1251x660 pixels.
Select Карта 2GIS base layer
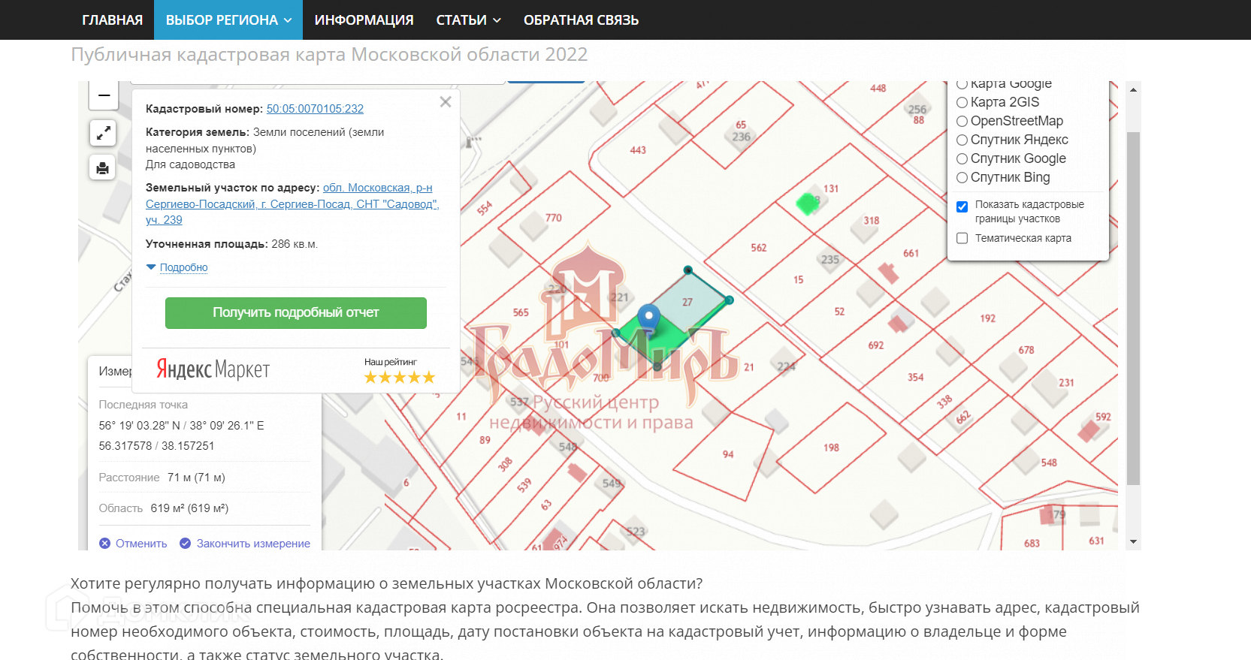point(962,103)
